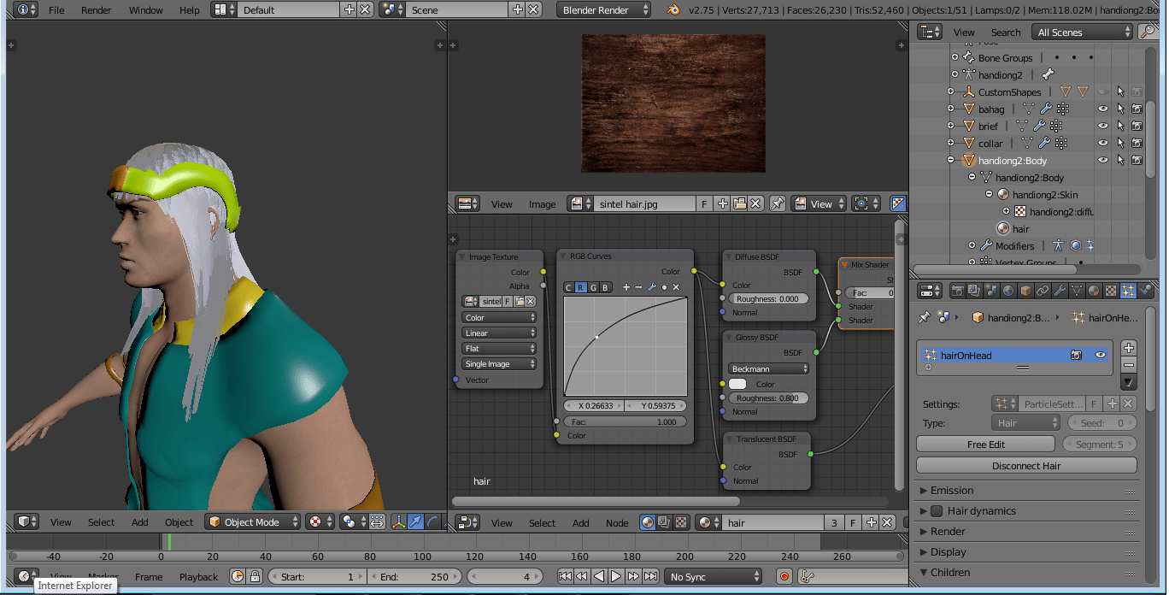
Task: Open the Render Layers properties tab
Action: coord(975,291)
